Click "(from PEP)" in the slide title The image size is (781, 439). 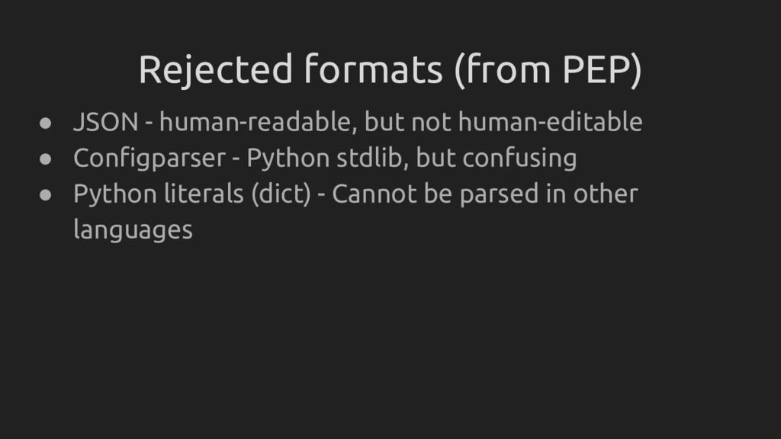click(548, 71)
